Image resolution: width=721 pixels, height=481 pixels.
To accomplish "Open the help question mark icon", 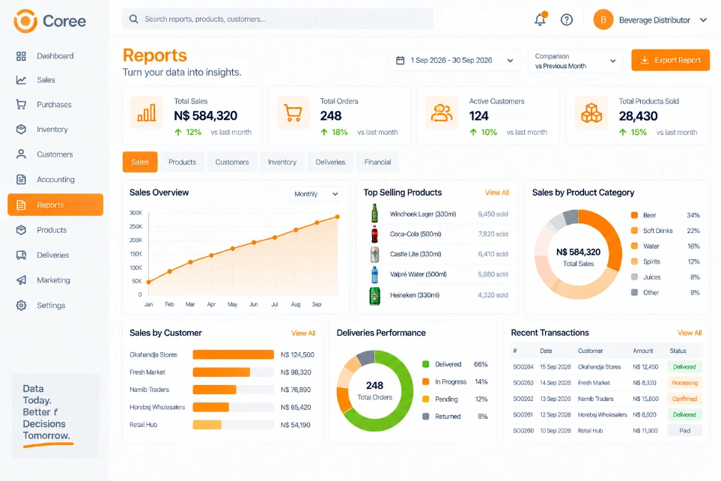I will pos(567,19).
